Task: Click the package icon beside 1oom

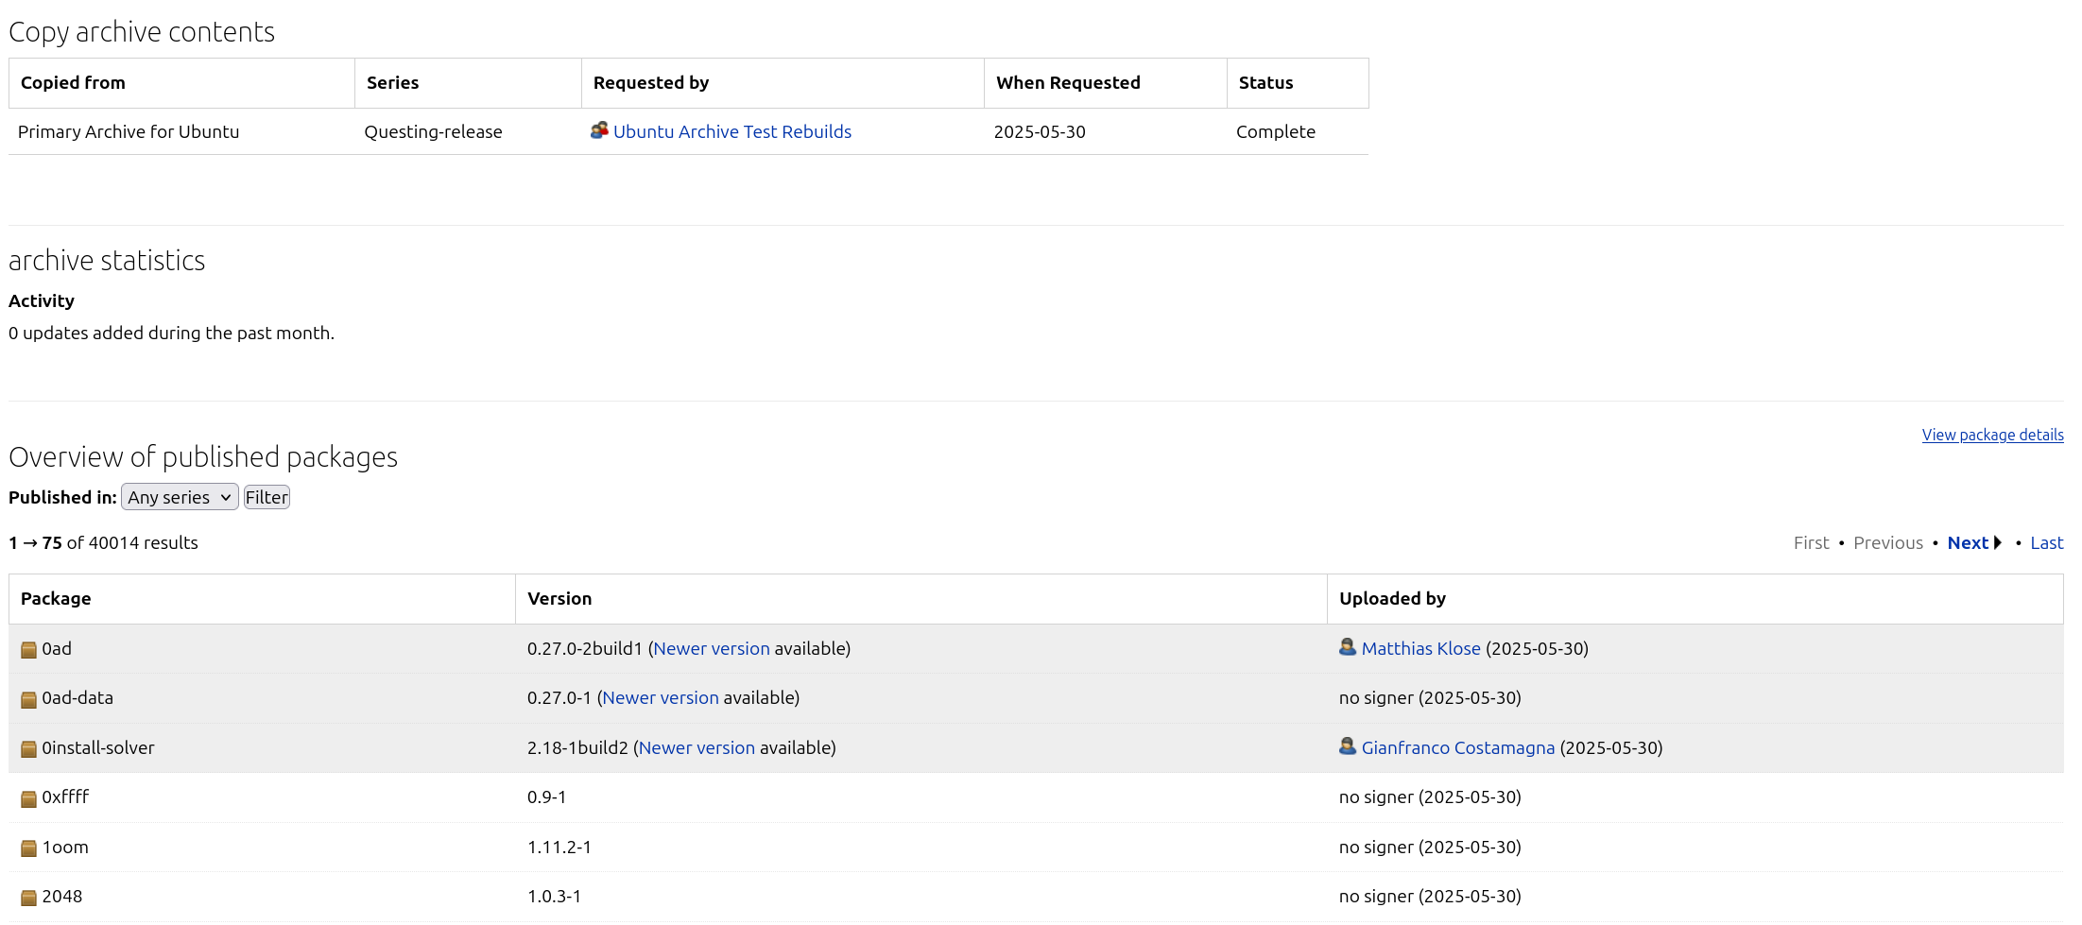Action: pos(28,848)
